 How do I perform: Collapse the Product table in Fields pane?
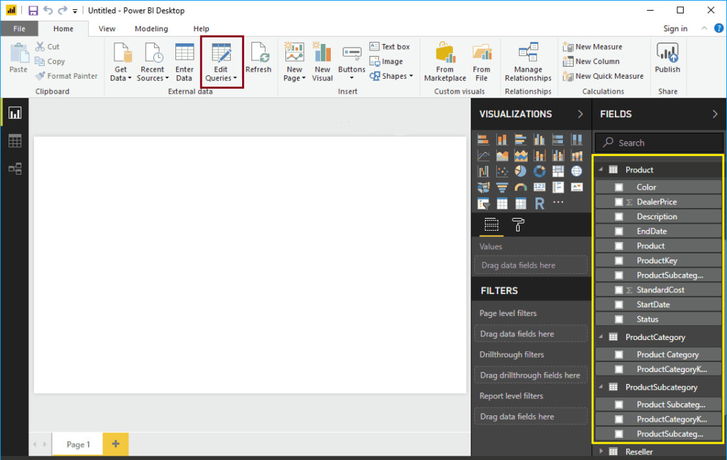click(600, 170)
